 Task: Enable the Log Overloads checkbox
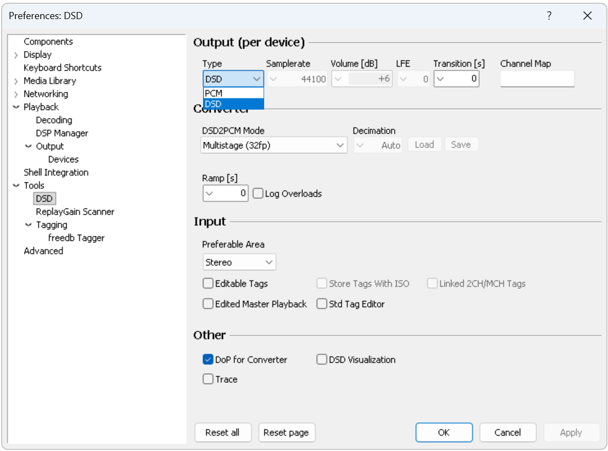pos(258,194)
